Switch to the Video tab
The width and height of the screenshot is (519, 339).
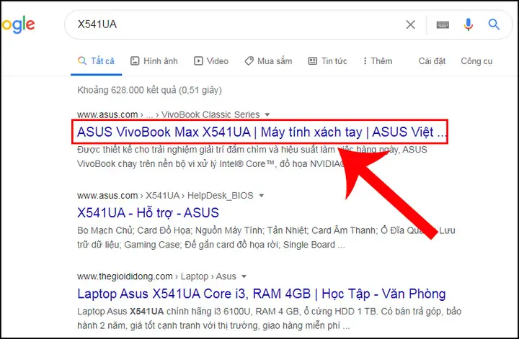[211, 61]
